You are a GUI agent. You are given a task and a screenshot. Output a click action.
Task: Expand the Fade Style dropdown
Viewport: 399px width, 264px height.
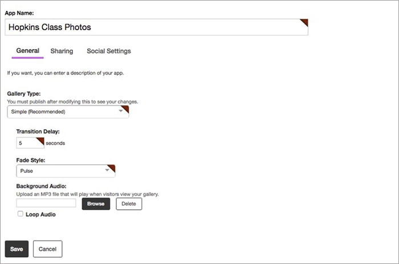pos(66,171)
